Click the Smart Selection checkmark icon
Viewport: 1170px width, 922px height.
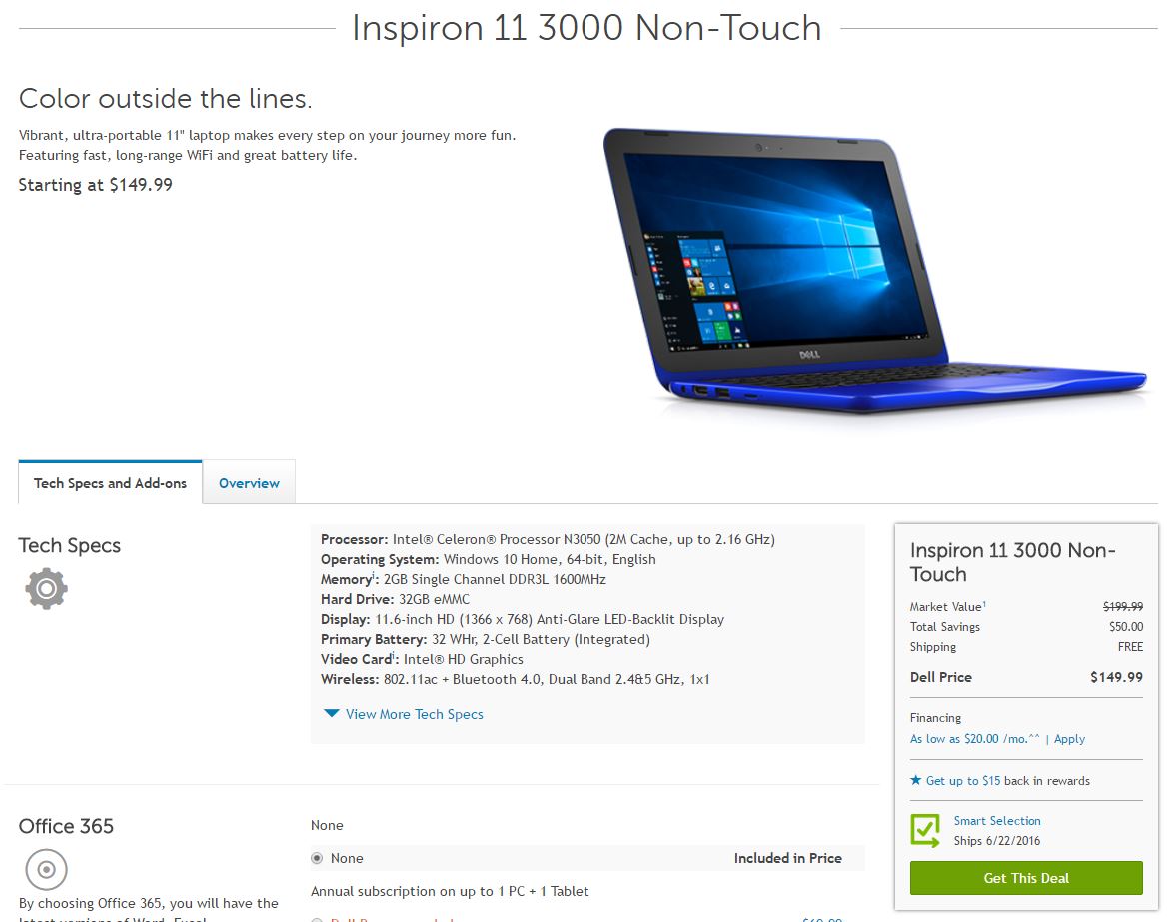pos(925,830)
